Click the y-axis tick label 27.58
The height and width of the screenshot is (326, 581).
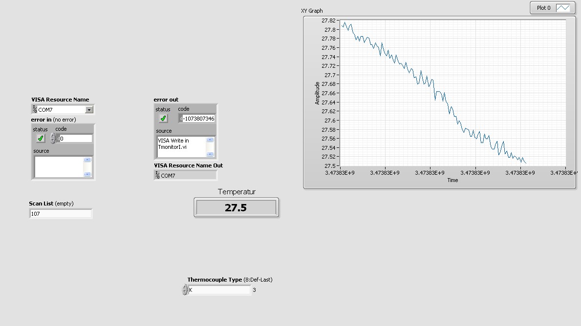pos(328,129)
